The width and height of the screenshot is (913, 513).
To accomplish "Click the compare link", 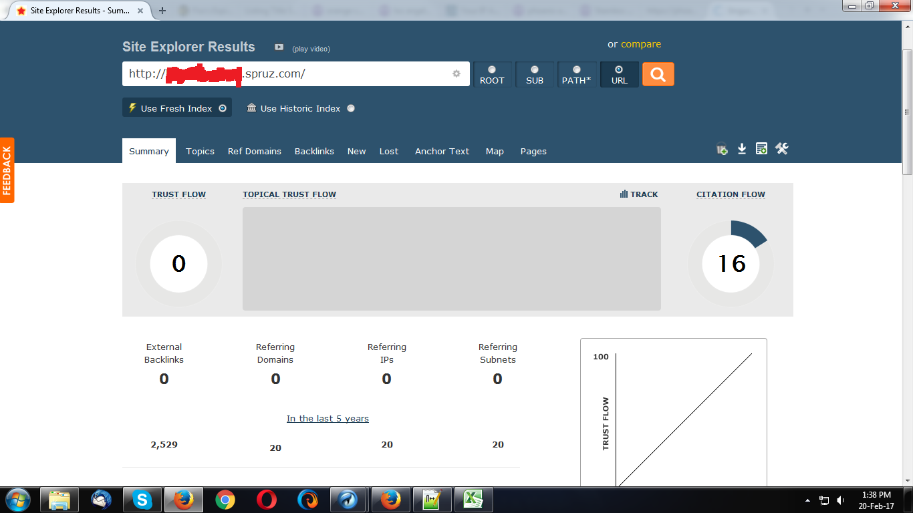I will click(641, 44).
